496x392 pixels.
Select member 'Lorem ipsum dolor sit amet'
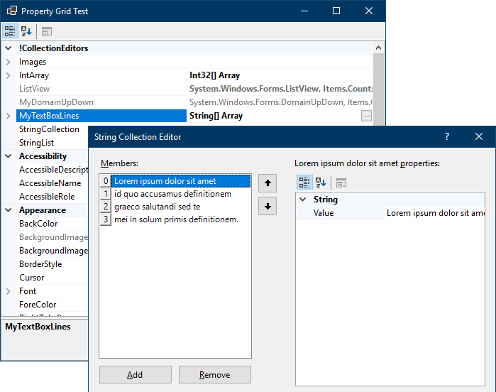(x=181, y=181)
